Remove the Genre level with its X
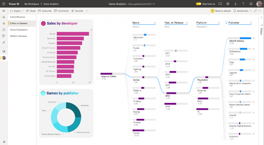Screen dimensions: 264x145 coord(155,23)
